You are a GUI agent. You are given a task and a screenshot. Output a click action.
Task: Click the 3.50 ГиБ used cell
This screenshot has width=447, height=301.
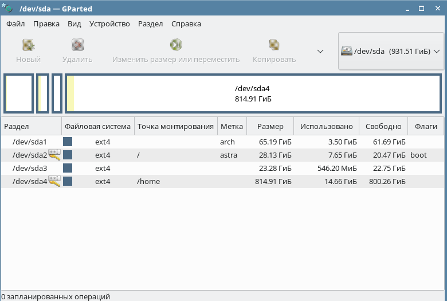[342, 142]
